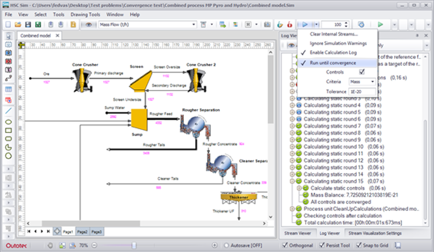Click the clock timer icon in the toolbar

pos(361,24)
